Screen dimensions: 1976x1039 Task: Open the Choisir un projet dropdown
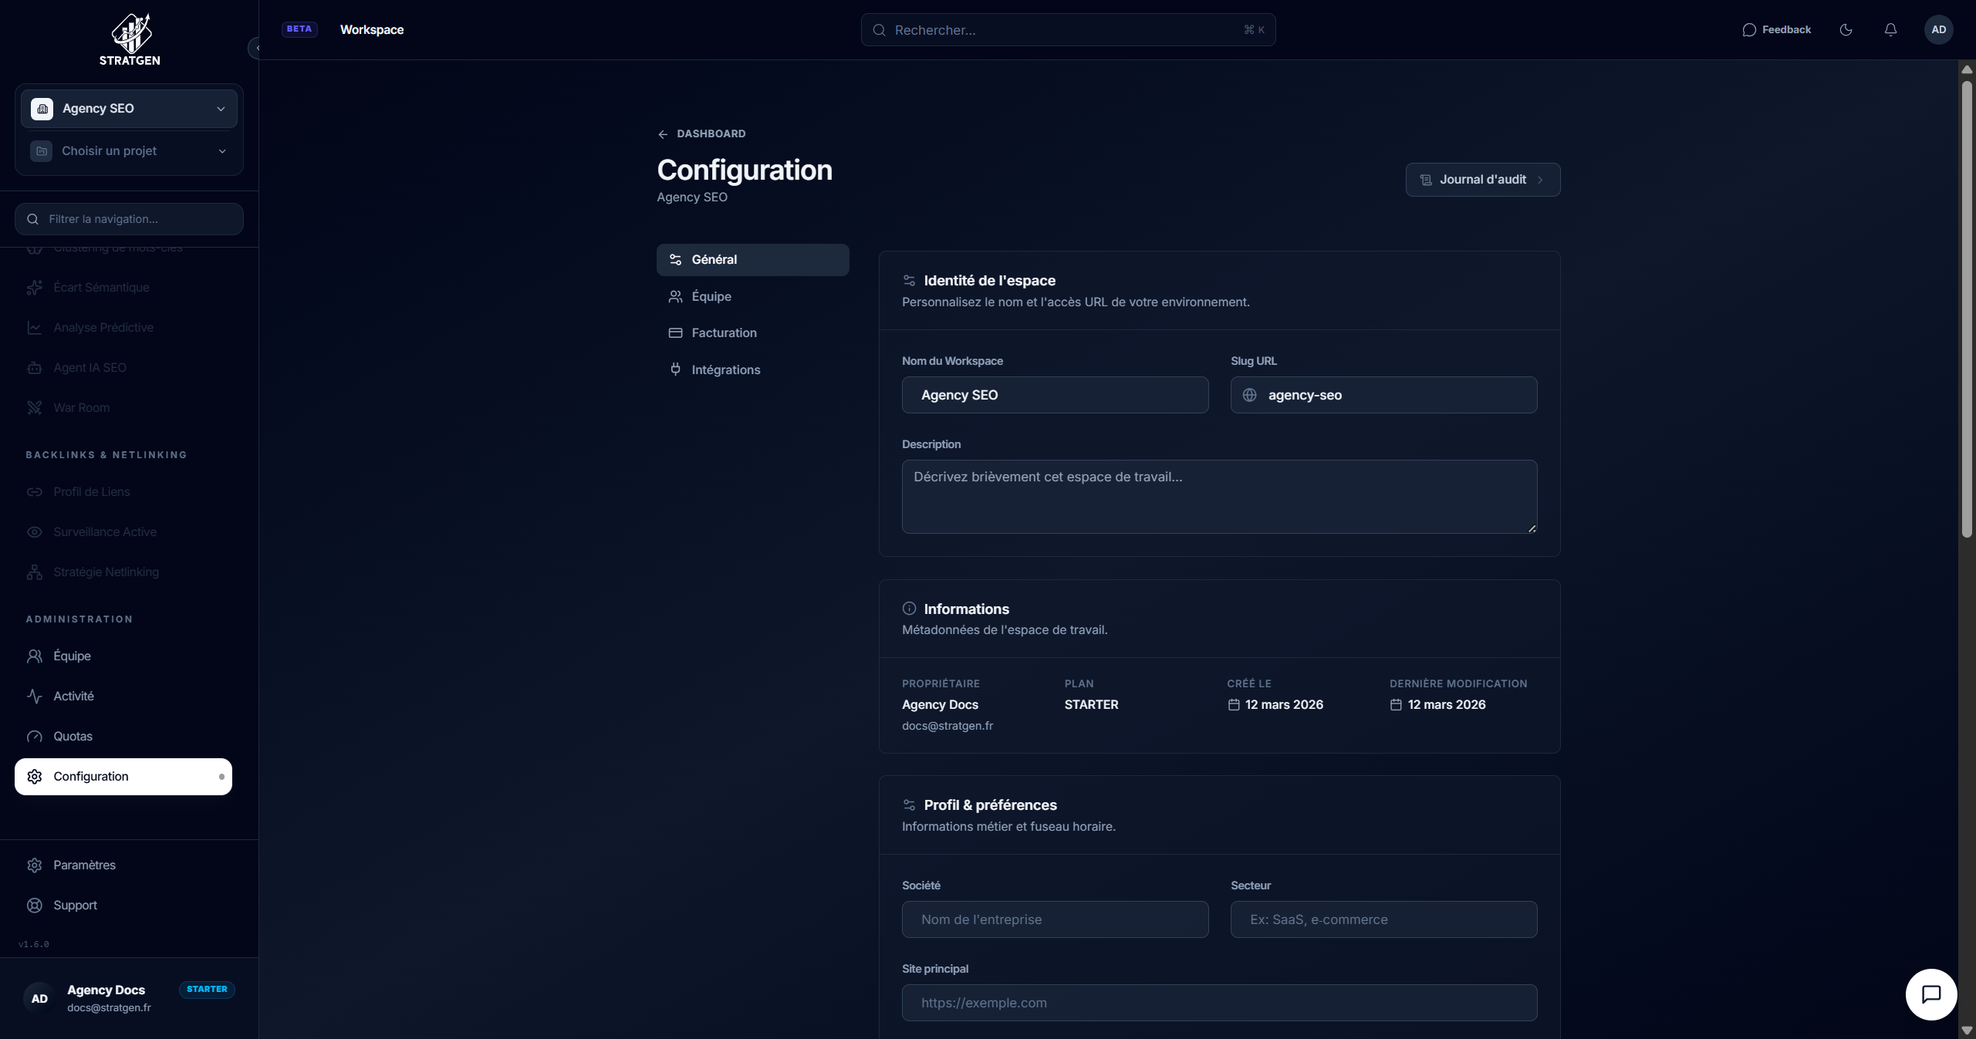click(128, 150)
